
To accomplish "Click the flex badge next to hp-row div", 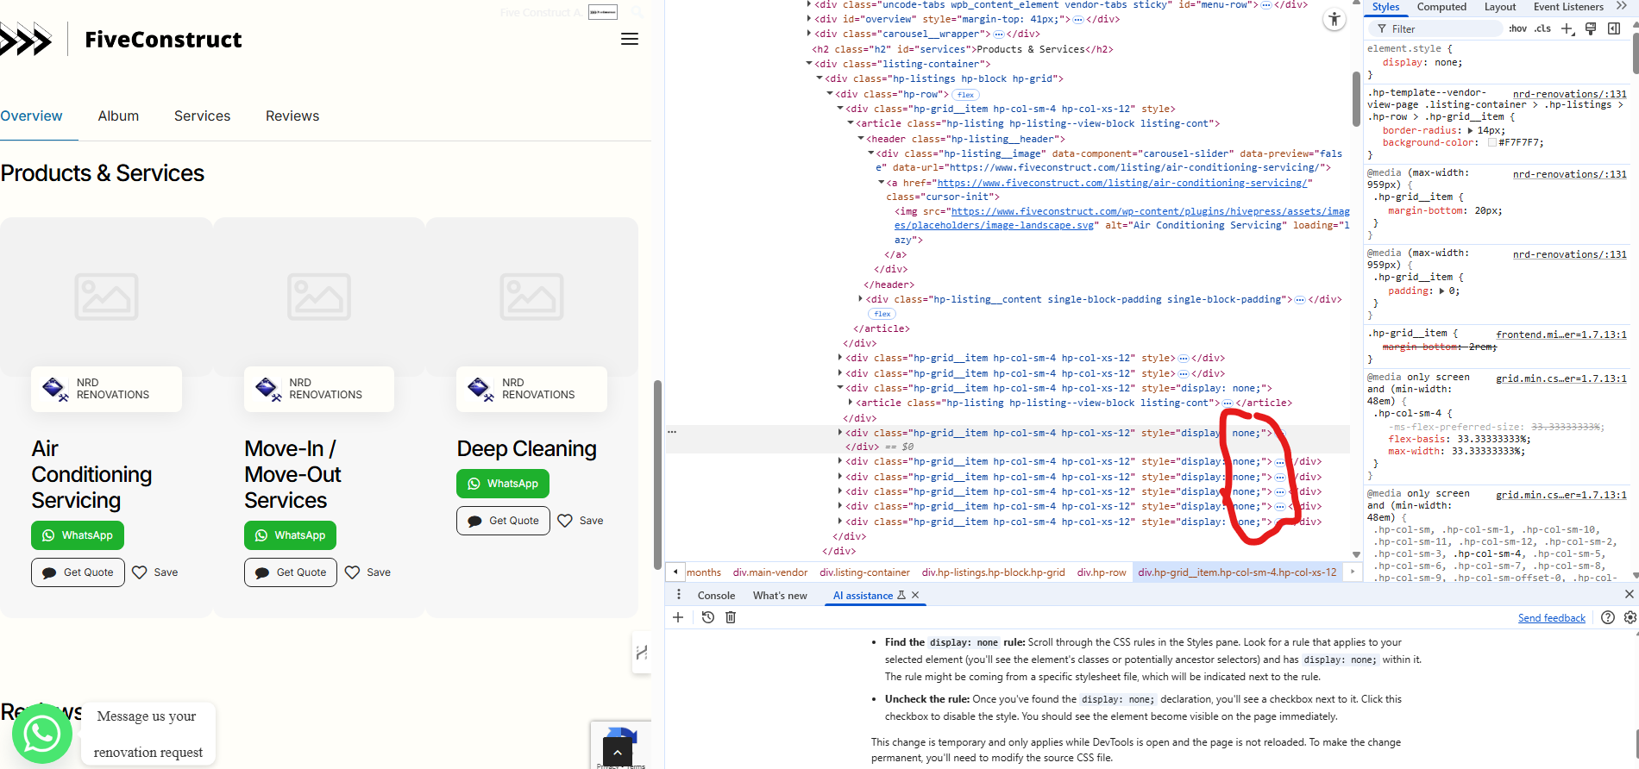I will click(x=965, y=95).
